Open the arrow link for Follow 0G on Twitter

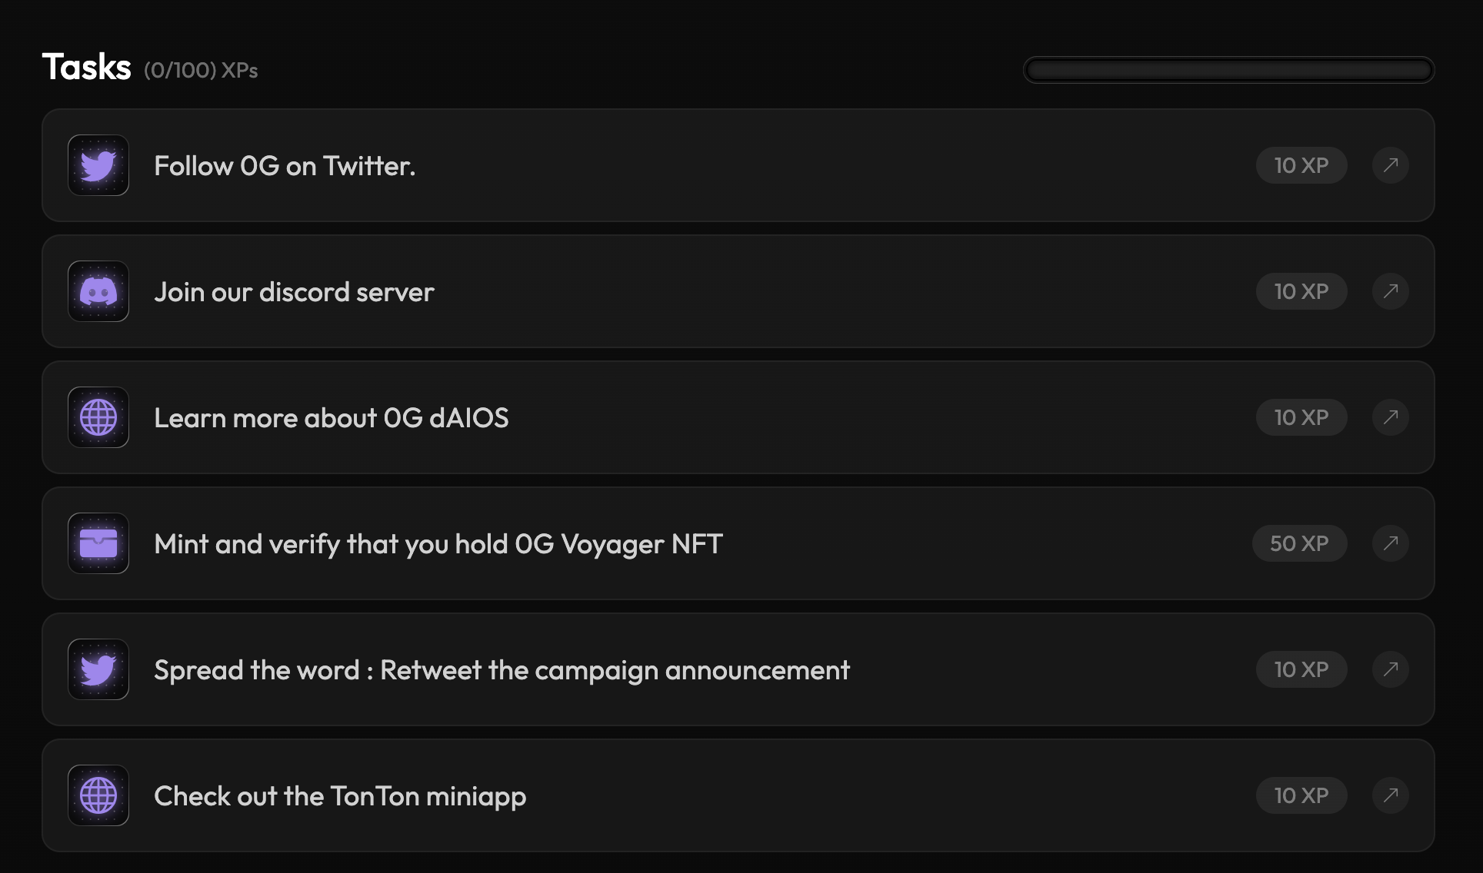(x=1390, y=165)
